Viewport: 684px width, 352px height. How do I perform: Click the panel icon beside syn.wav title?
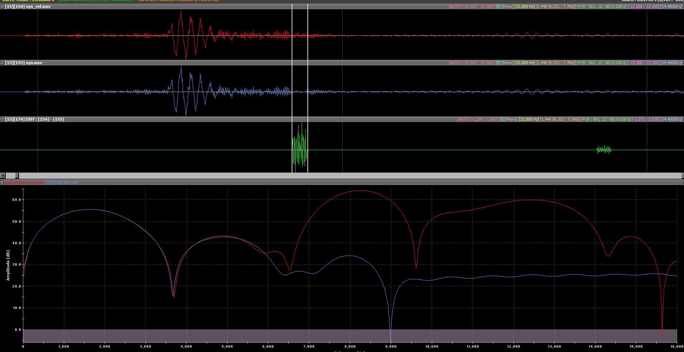(x=2, y=63)
